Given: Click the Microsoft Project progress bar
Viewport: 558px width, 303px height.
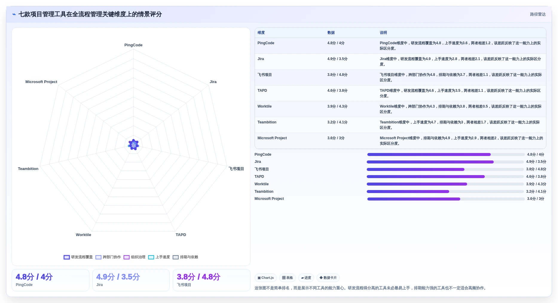Looking at the screenshot, I should pos(446,199).
